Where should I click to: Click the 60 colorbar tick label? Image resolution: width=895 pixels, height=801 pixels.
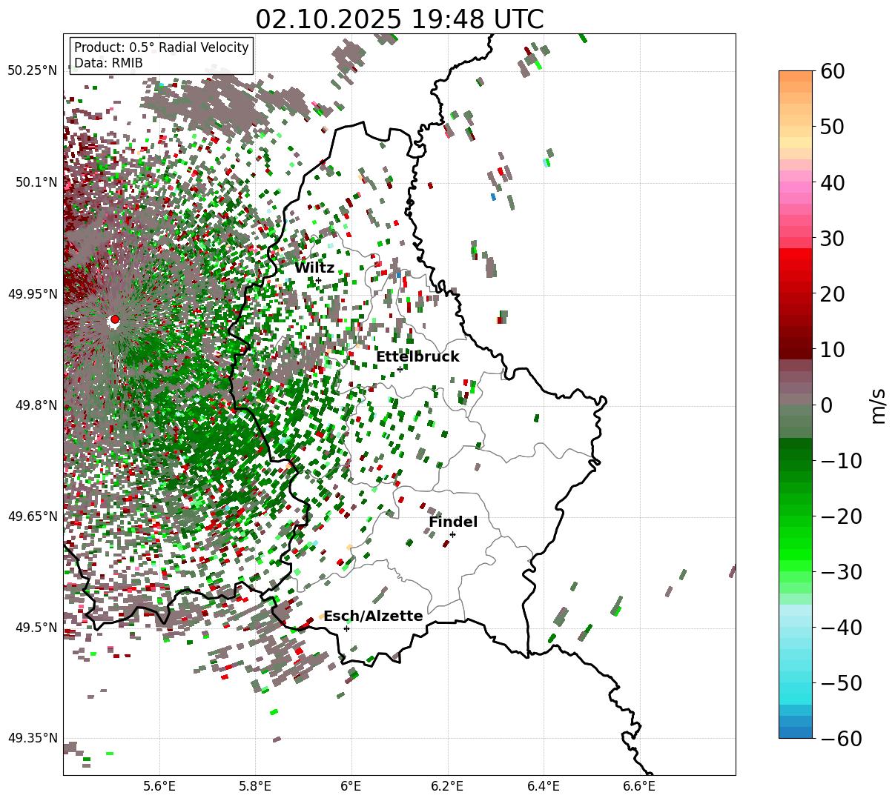(832, 71)
